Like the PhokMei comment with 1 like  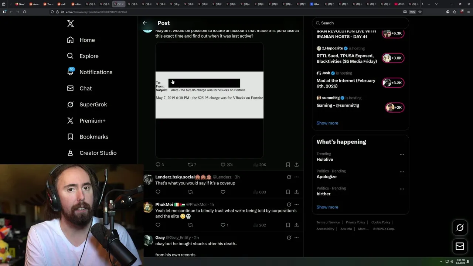click(x=225, y=225)
